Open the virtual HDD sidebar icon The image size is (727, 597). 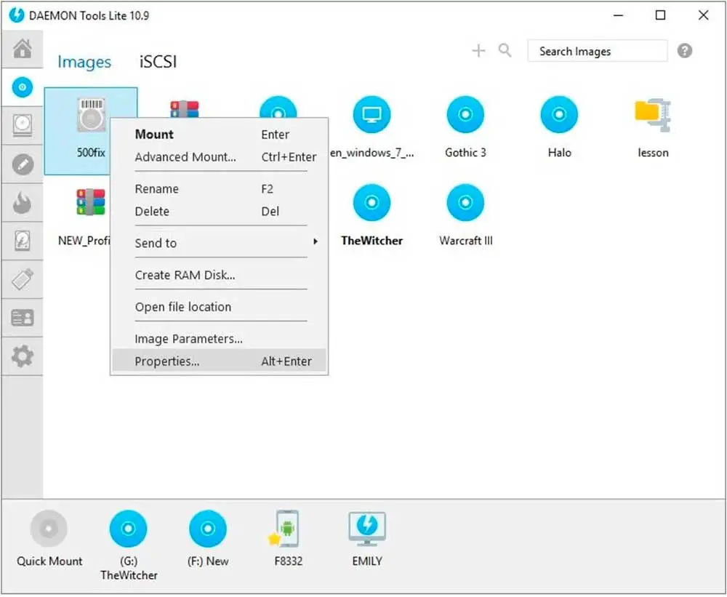point(23,241)
